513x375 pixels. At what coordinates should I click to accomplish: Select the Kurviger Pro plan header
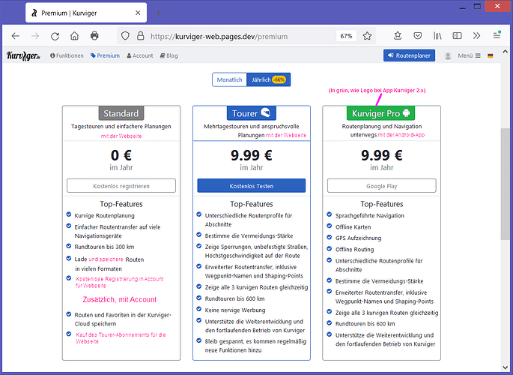[381, 113]
